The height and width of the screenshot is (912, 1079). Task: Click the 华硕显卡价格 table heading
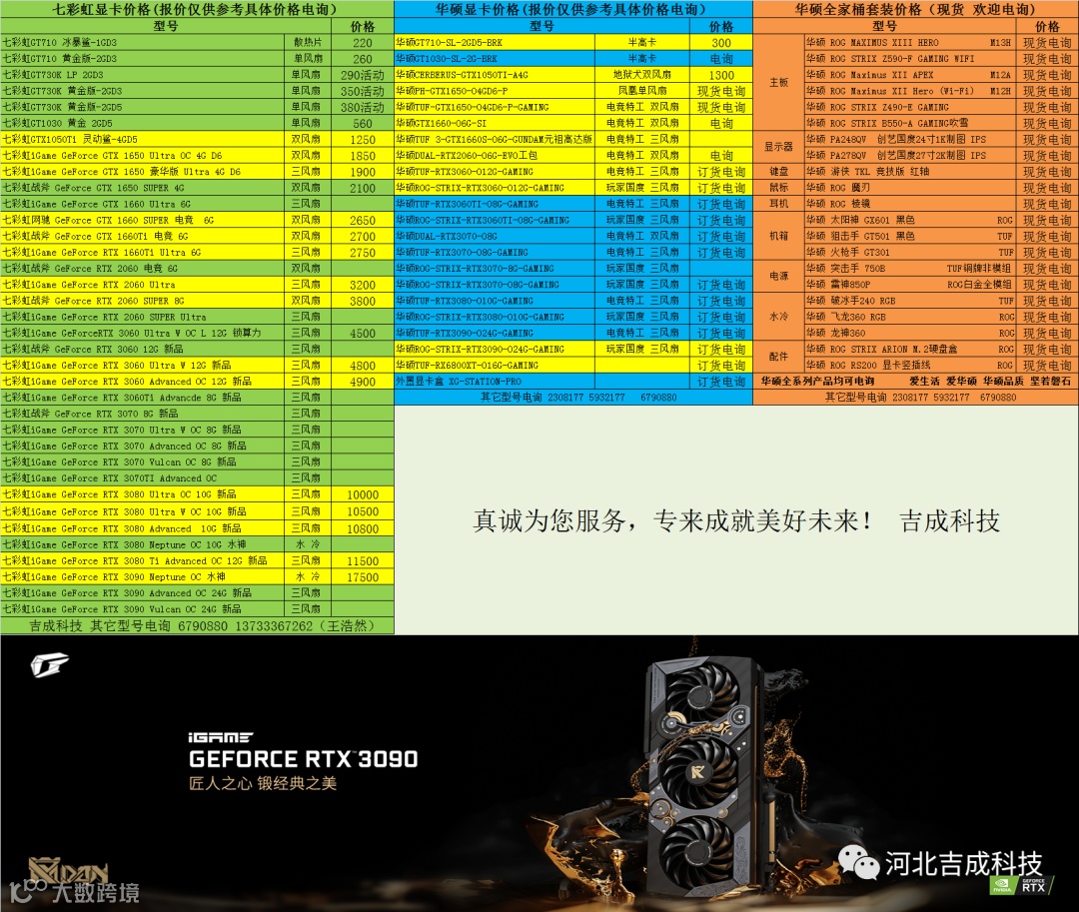pos(573,9)
